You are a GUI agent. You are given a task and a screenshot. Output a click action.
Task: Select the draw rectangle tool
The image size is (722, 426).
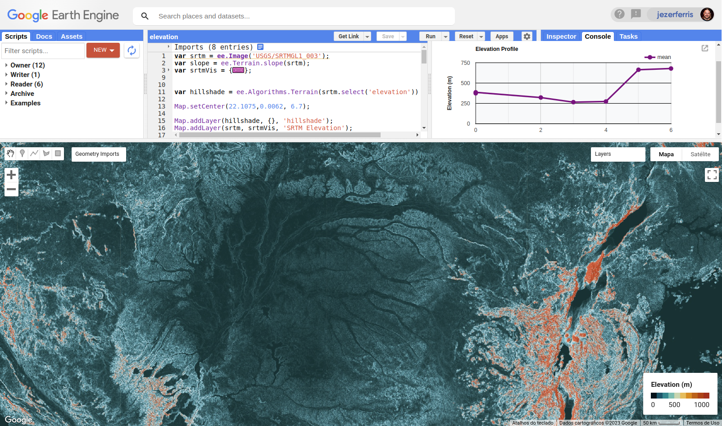(58, 154)
